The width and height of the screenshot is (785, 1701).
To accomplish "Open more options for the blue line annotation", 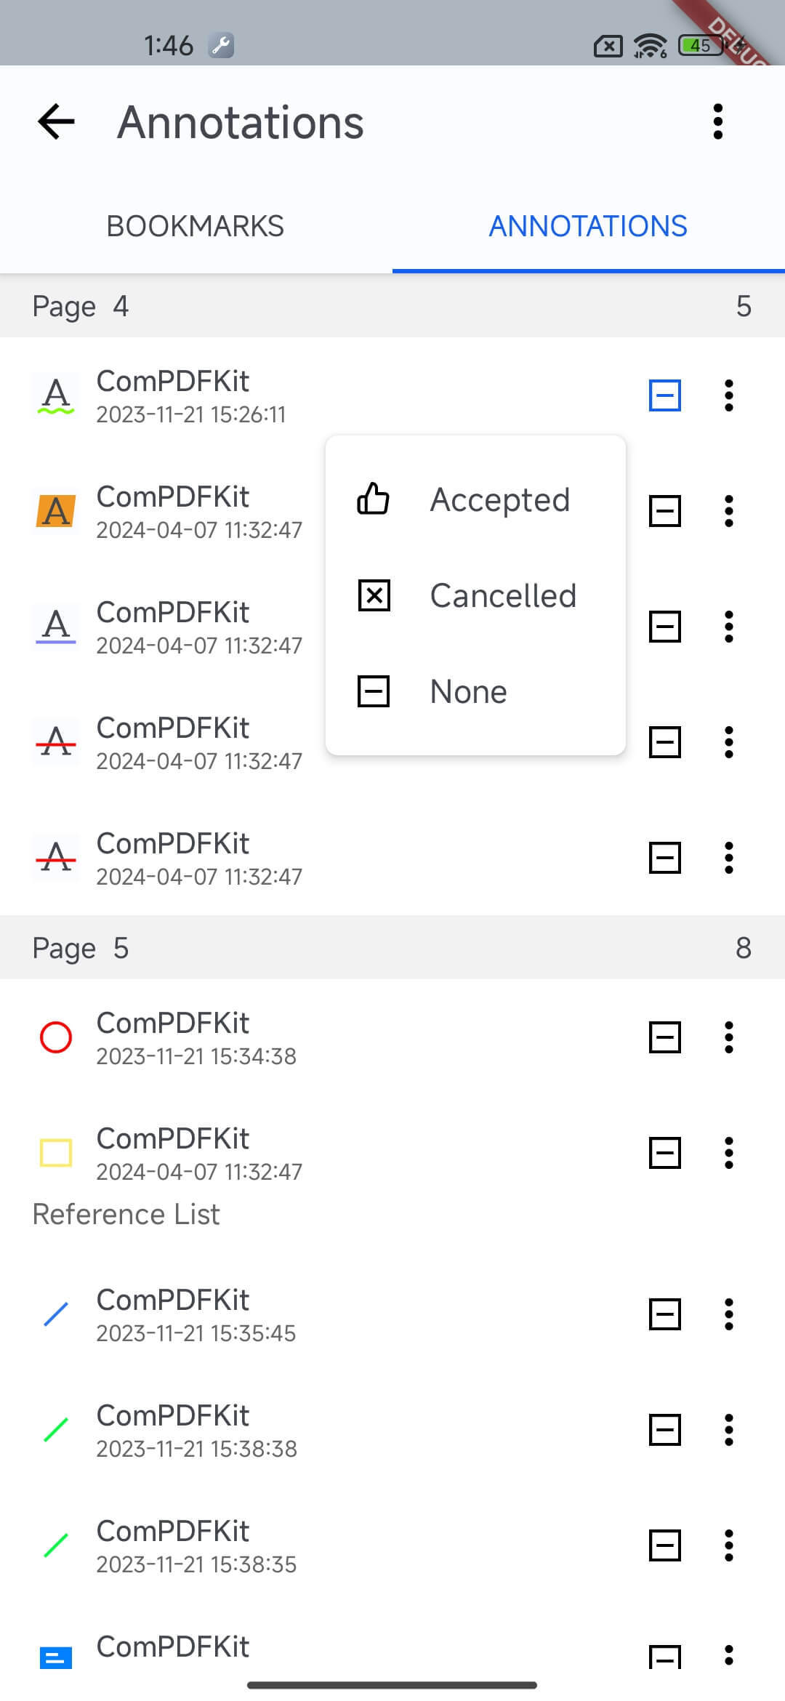I will 728,1314.
